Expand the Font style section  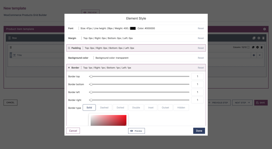[136, 28]
